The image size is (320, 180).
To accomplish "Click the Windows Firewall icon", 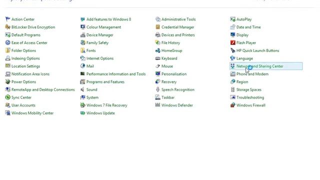I will (x=232, y=105).
